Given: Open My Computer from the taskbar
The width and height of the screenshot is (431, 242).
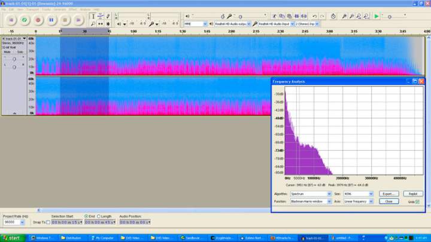Looking at the screenshot, I should pos(102,238).
